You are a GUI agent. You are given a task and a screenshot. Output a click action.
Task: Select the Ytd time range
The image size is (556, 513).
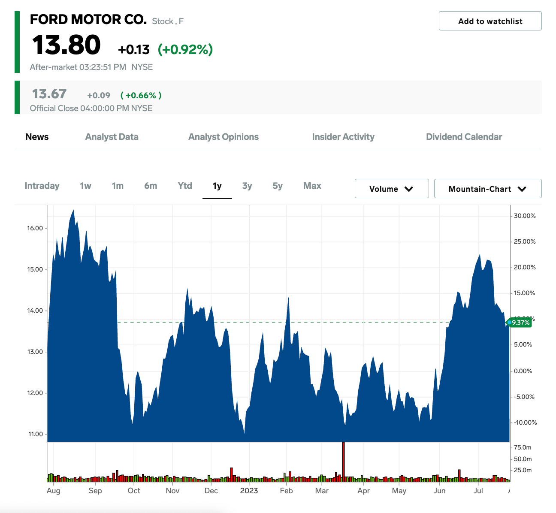tap(185, 186)
